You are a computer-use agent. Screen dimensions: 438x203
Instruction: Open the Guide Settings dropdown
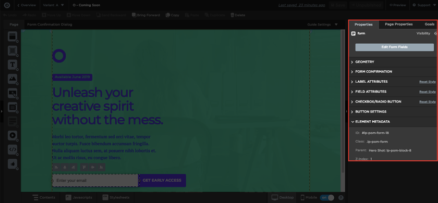[x=323, y=24]
